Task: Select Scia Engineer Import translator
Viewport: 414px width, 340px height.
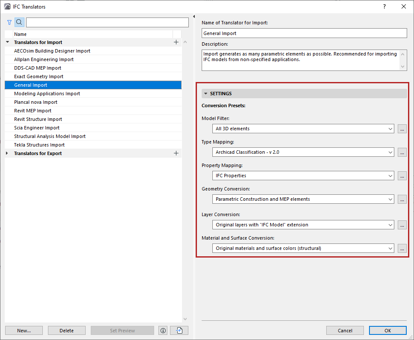Action: click(93, 128)
